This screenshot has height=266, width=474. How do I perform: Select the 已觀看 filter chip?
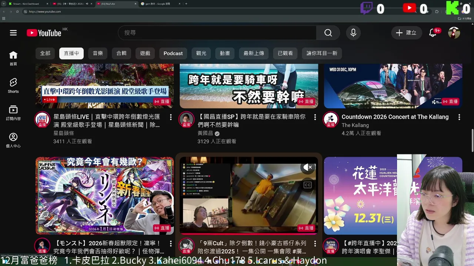[285, 53]
